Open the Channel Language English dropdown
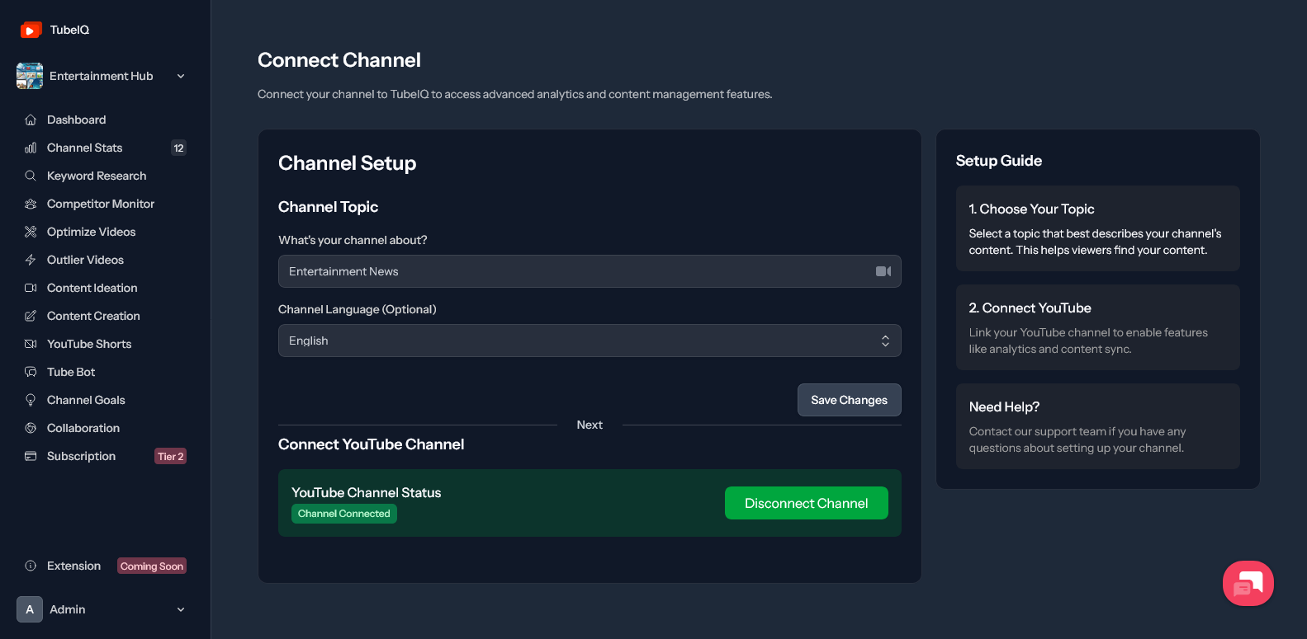This screenshot has width=1307, height=639. tap(590, 341)
